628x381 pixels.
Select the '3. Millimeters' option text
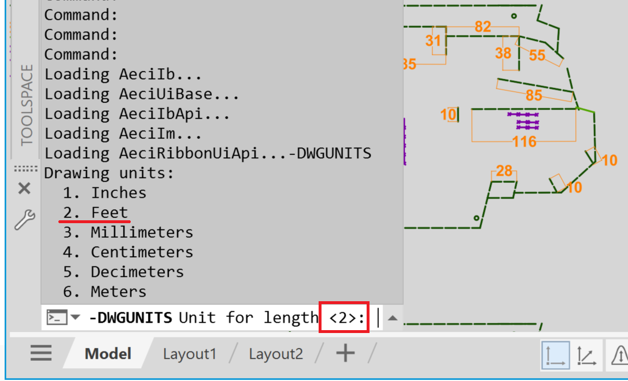(128, 232)
